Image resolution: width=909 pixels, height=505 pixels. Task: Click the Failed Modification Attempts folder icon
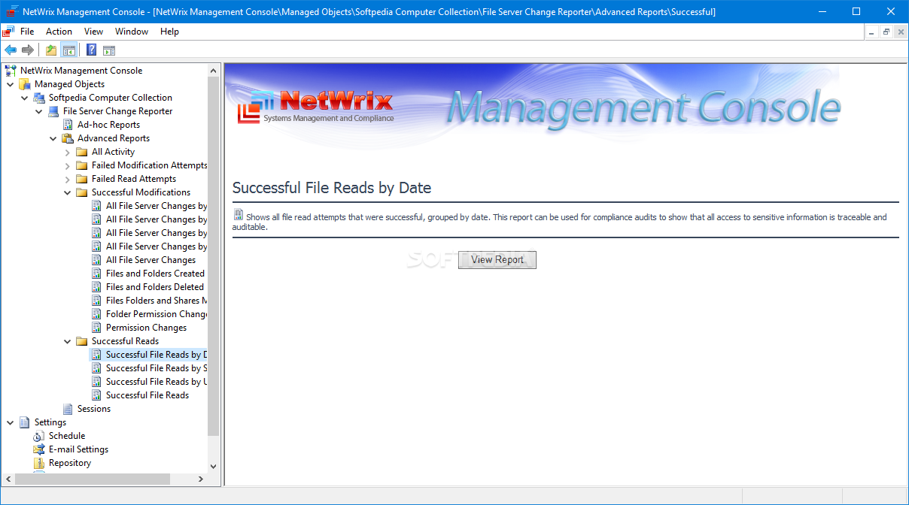(x=82, y=165)
